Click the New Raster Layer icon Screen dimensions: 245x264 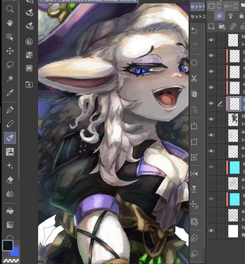212,27
